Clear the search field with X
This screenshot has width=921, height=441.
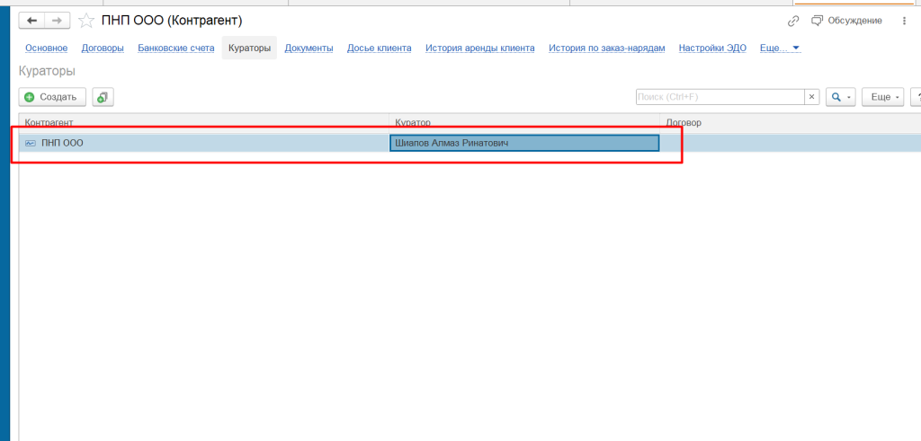click(811, 97)
